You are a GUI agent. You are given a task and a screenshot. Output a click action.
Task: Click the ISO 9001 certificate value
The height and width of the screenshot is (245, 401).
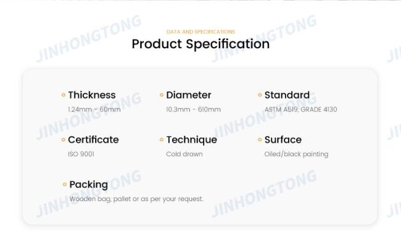(x=81, y=154)
